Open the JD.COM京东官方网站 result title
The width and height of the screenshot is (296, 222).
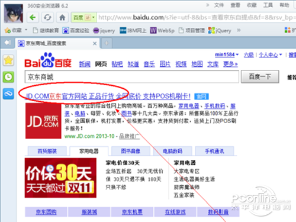108,96
